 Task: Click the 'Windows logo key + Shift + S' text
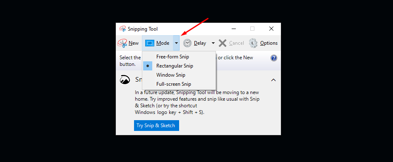pos(170,112)
